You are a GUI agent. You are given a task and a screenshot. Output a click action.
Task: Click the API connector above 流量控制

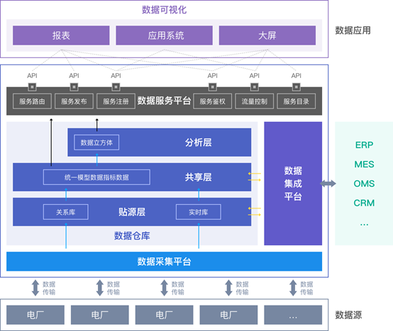click(255, 87)
